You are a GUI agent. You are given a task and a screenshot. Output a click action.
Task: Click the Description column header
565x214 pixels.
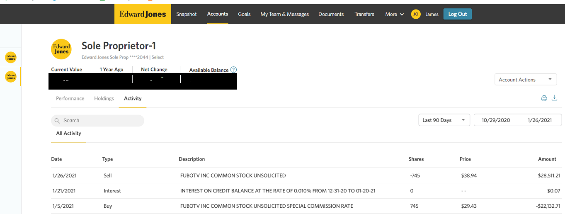[x=192, y=159]
